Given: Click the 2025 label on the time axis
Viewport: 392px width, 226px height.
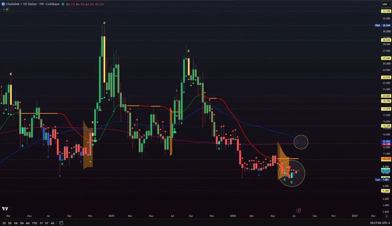Looking at the screenshot, I should pos(111,216).
